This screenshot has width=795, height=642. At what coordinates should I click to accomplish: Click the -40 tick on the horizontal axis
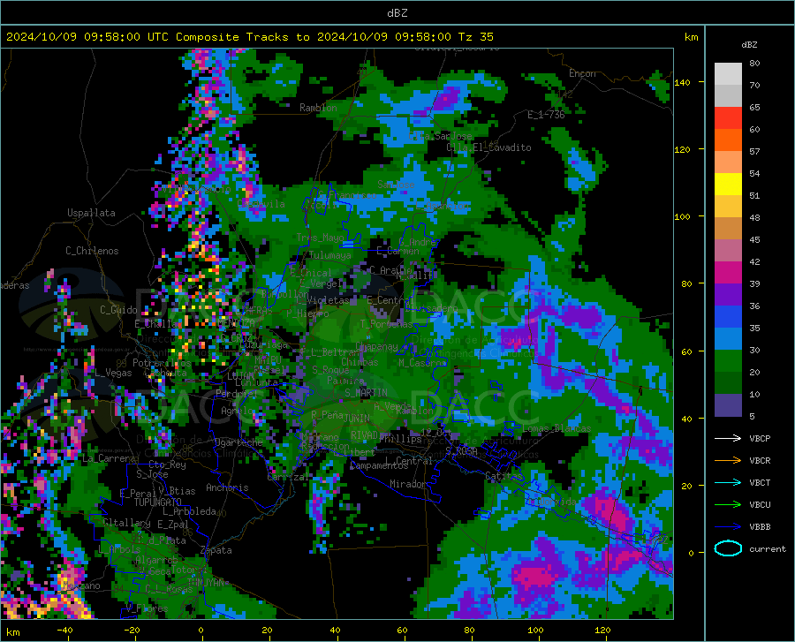click(x=64, y=630)
